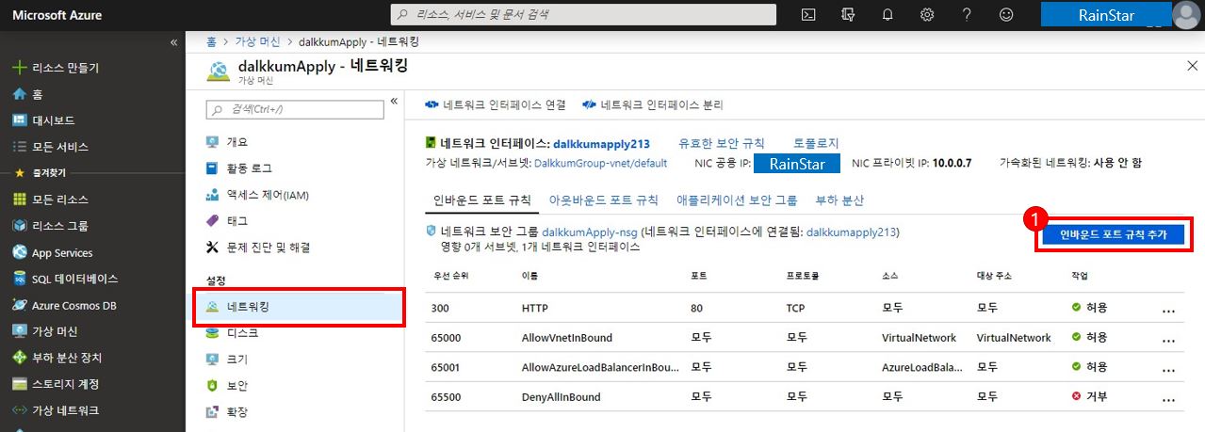Collapse the resource menu with chevron
This screenshot has height=432, width=1205.
point(394,101)
